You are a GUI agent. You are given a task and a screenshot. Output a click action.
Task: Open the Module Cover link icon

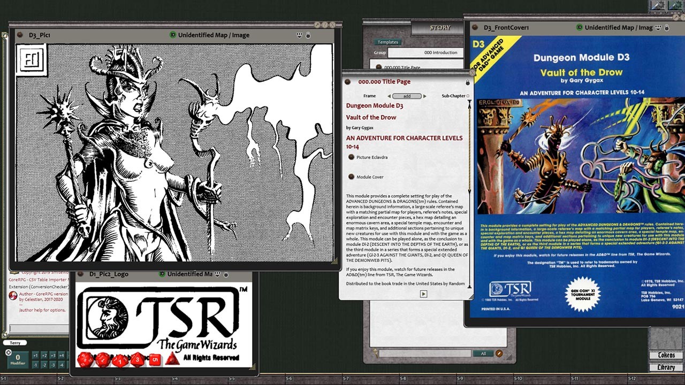(351, 176)
